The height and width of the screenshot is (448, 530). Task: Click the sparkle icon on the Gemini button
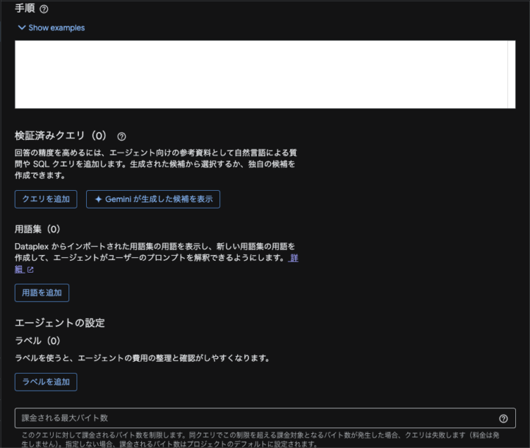99,199
